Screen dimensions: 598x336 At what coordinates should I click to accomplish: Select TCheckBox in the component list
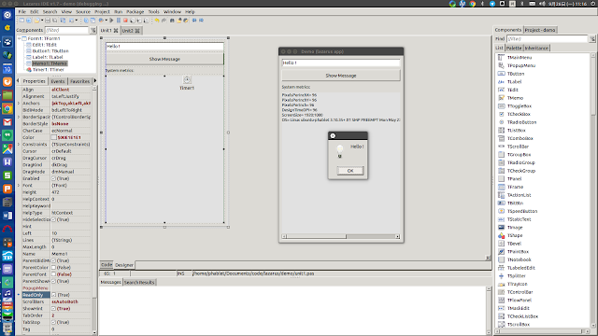pyautogui.click(x=519, y=114)
